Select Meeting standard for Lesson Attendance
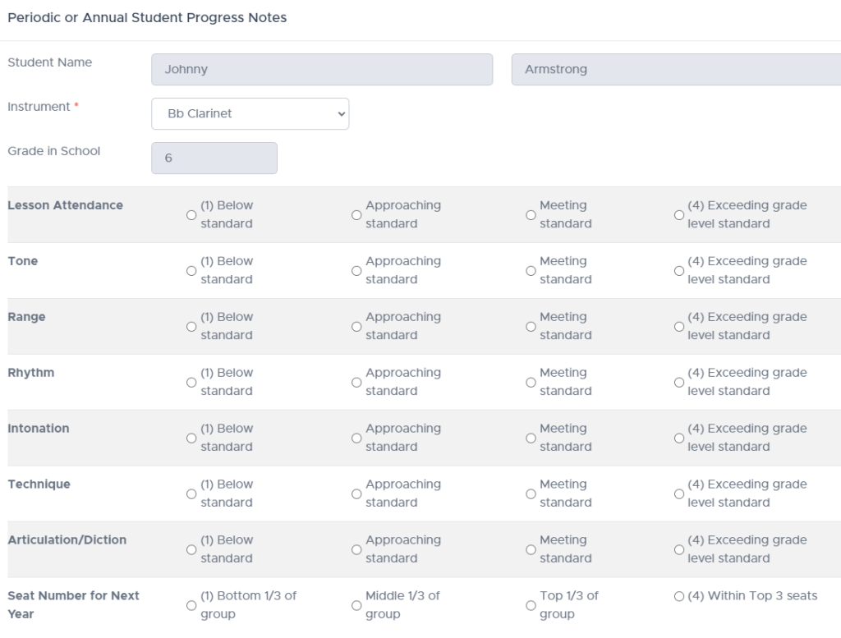This screenshot has width=841, height=638. click(531, 215)
